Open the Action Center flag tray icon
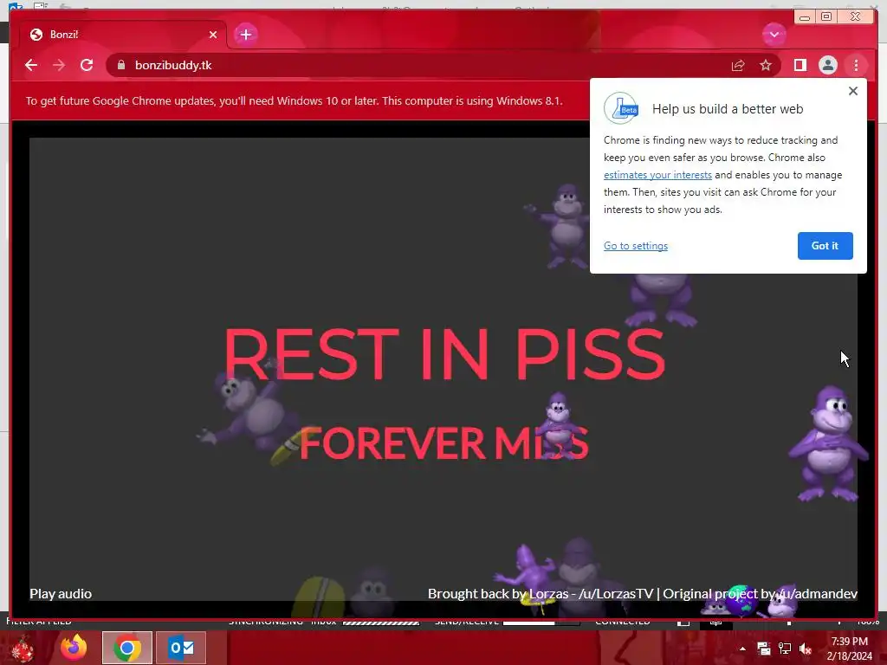This screenshot has width=887, height=665. click(764, 649)
